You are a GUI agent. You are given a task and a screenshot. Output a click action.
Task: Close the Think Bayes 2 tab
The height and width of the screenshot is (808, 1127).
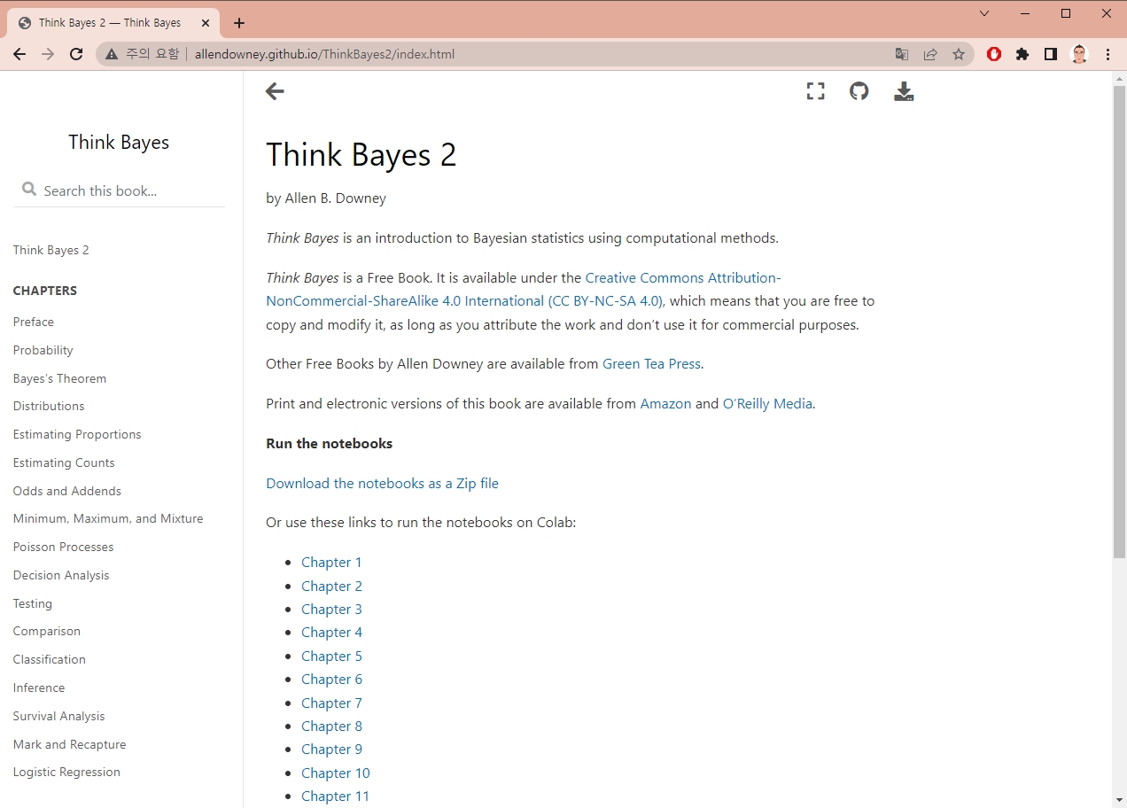[x=206, y=23]
